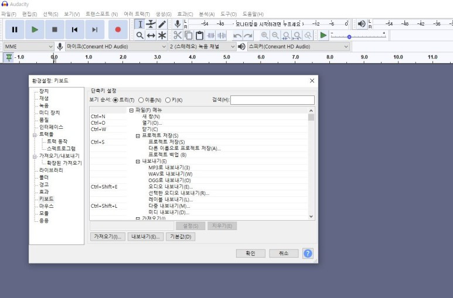453x298 pixels.
Task: Click the Copy icon in toolbar
Action: (x=189, y=36)
